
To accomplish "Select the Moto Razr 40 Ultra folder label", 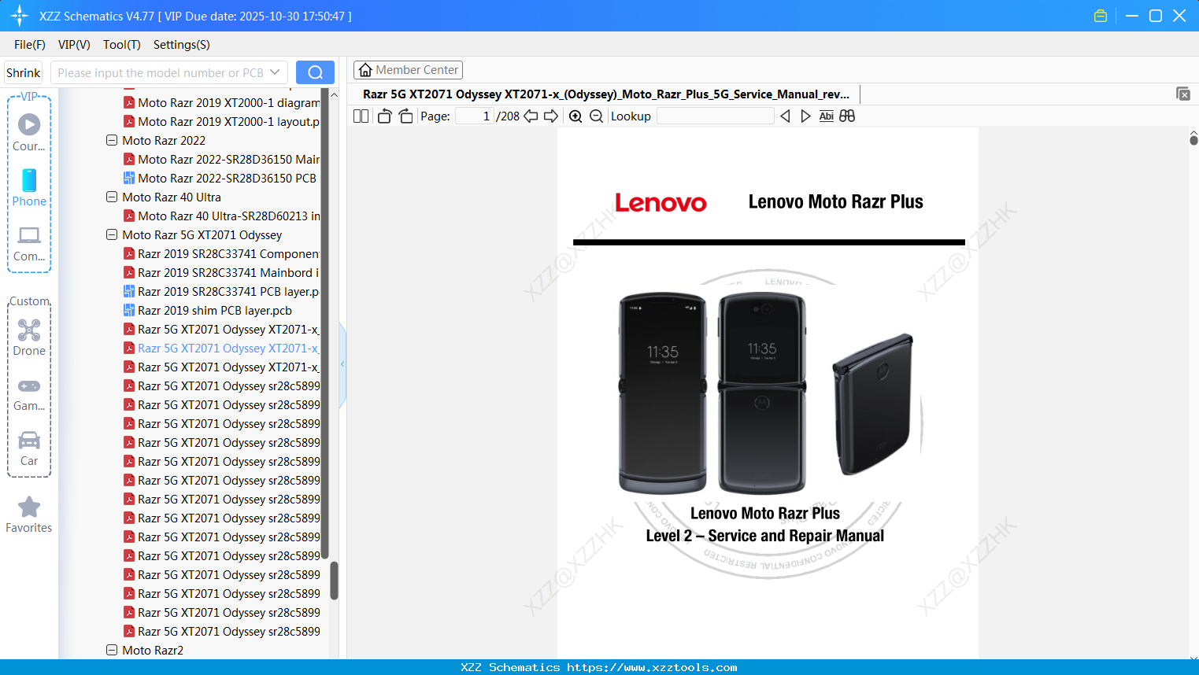I will pos(172,197).
